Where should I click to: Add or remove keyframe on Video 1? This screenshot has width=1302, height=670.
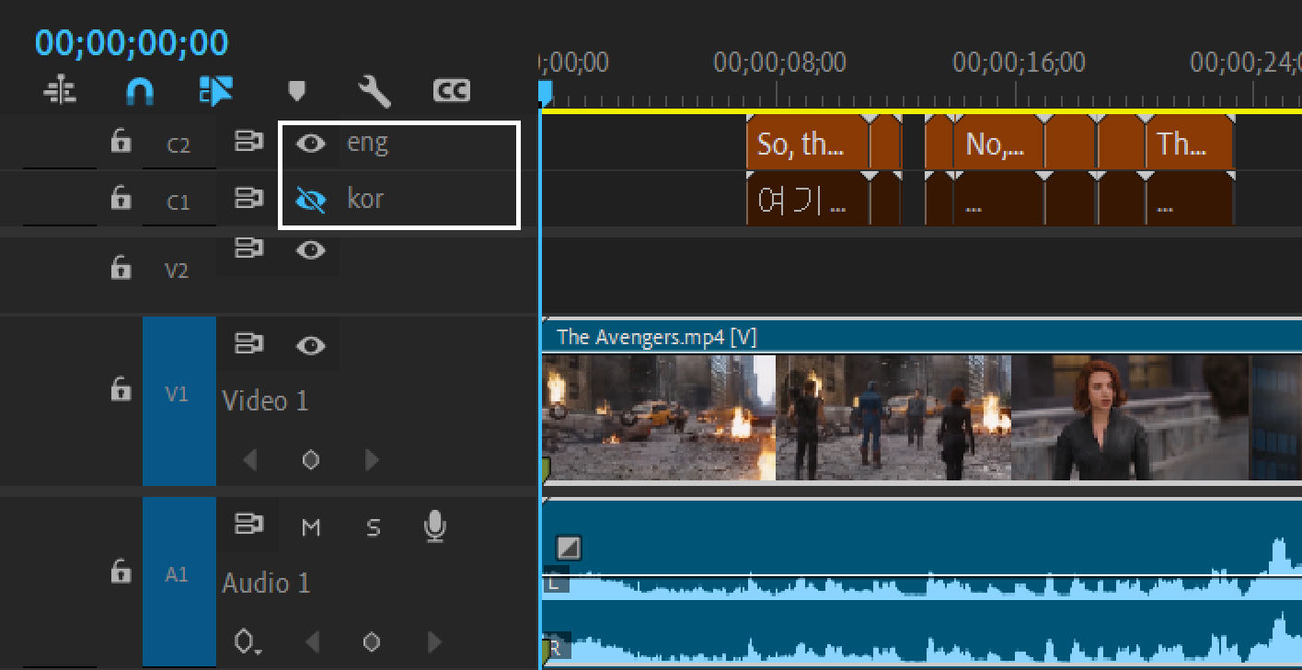point(311,460)
